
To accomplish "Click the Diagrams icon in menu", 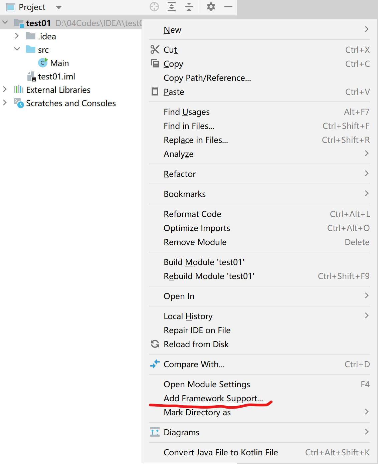I will pos(155,432).
